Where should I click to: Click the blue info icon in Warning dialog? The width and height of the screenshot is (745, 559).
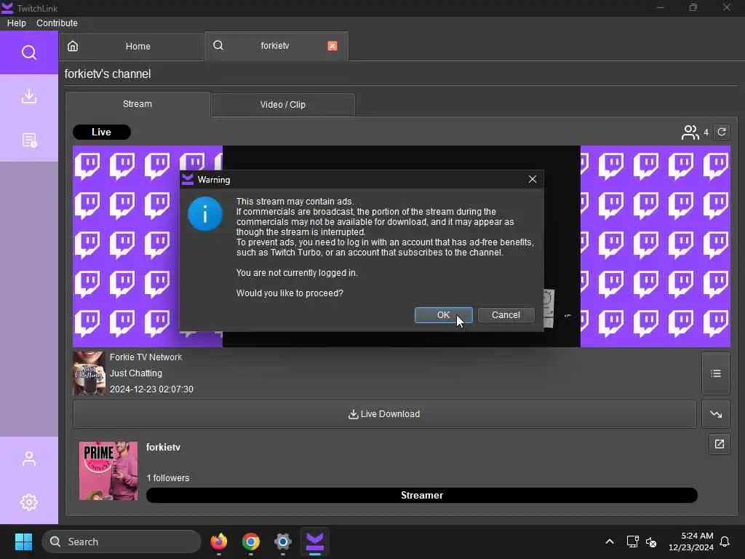[x=204, y=215]
